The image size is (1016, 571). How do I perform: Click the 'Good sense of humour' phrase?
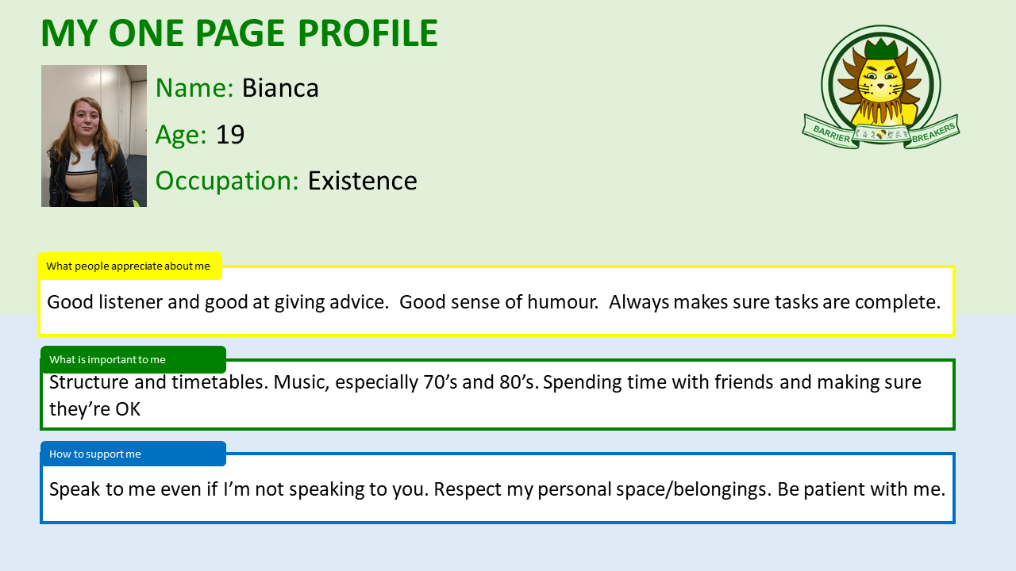click(498, 302)
